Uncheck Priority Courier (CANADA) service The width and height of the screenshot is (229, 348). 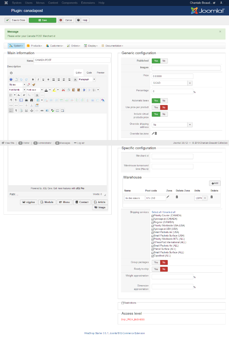(x=152, y=216)
